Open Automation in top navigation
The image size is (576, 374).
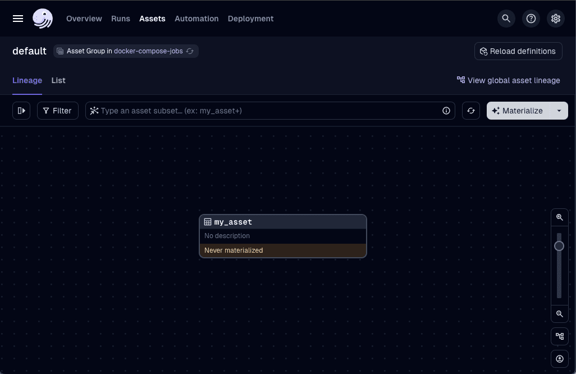pyautogui.click(x=196, y=19)
